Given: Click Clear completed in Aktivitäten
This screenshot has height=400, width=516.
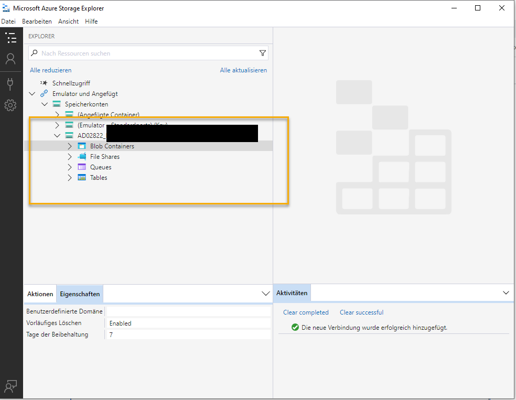Looking at the screenshot, I should 306,312.
